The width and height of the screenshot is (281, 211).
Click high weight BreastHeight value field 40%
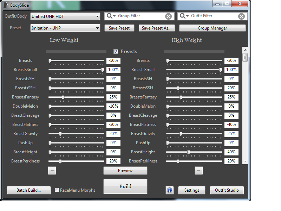231,152
